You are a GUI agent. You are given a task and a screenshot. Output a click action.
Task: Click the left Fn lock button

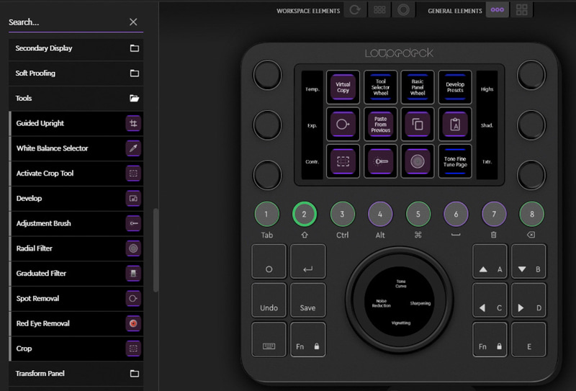pos(308,339)
